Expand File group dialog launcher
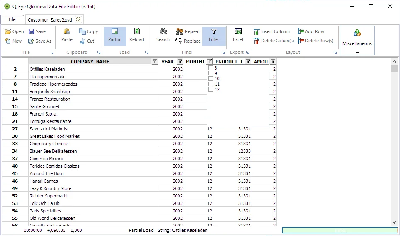This screenshot has width=400, height=236. point(52,52)
